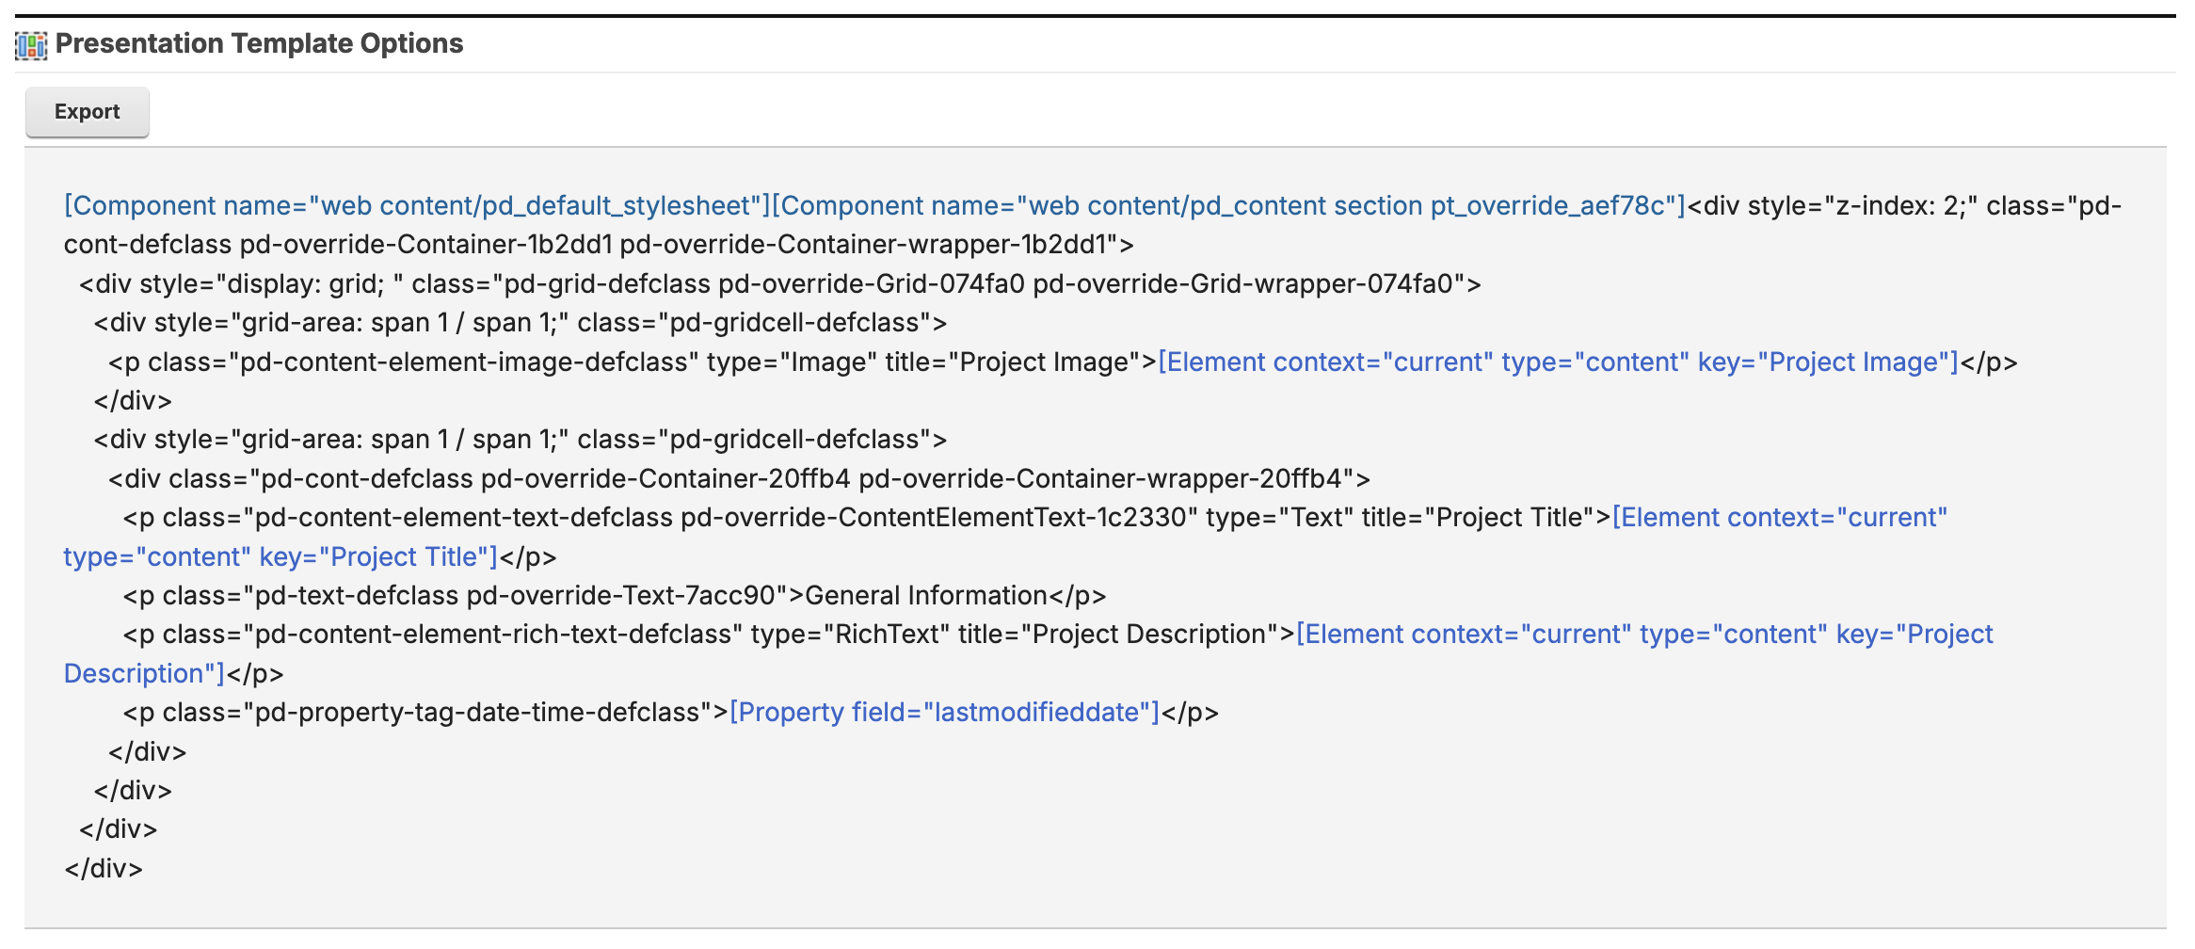Click the final closing div tag
The height and width of the screenshot is (949, 2195).
[x=104, y=868]
